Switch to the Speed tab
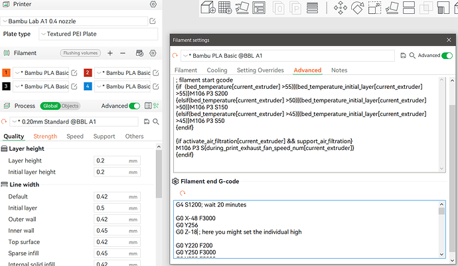Viewport: 458px width, 266px height. click(x=75, y=137)
